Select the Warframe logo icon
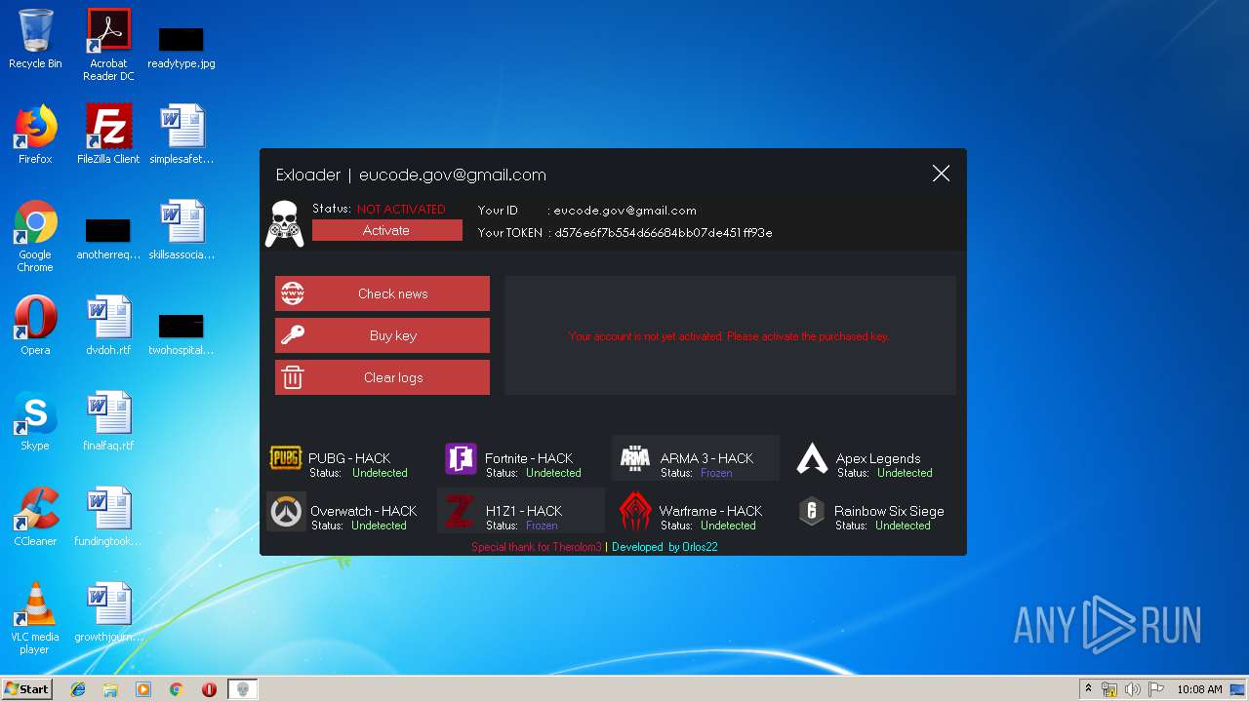 coord(635,511)
